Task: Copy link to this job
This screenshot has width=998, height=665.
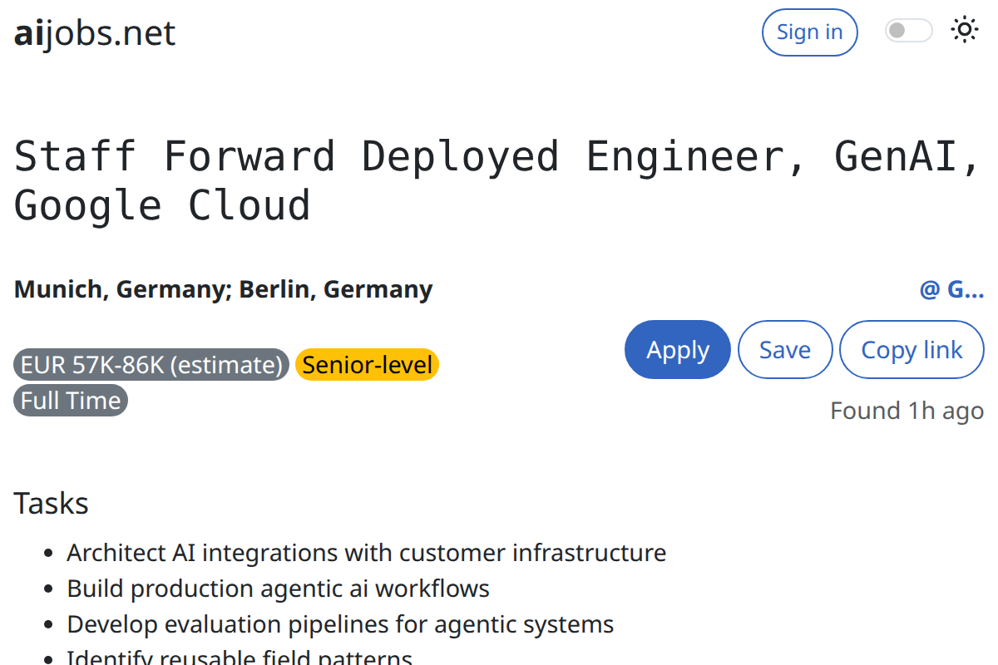Action: click(x=912, y=350)
